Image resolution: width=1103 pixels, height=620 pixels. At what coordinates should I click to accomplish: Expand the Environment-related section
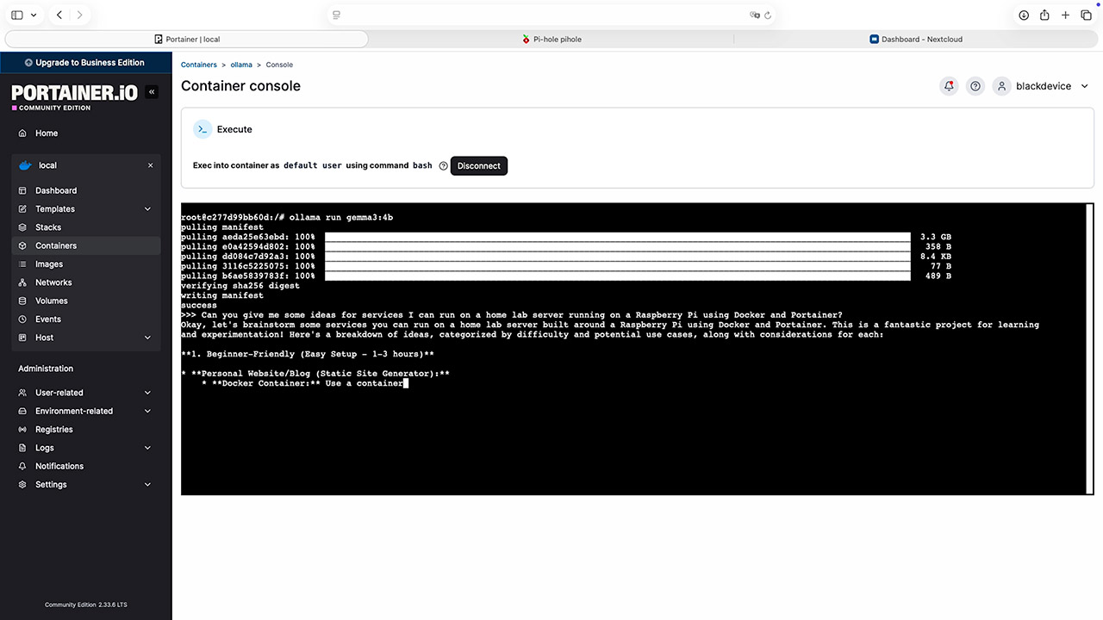click(147, 411)
